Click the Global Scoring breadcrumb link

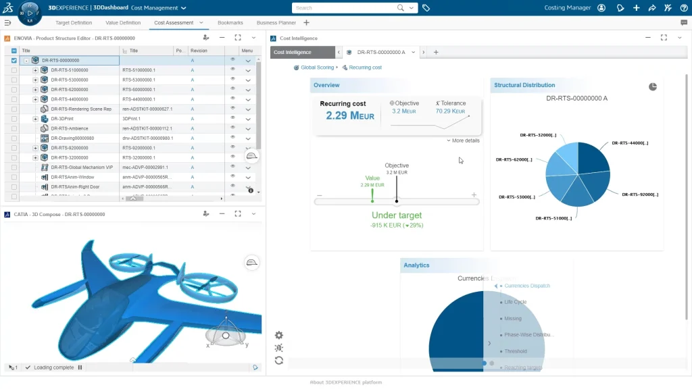tap(317, 68)
